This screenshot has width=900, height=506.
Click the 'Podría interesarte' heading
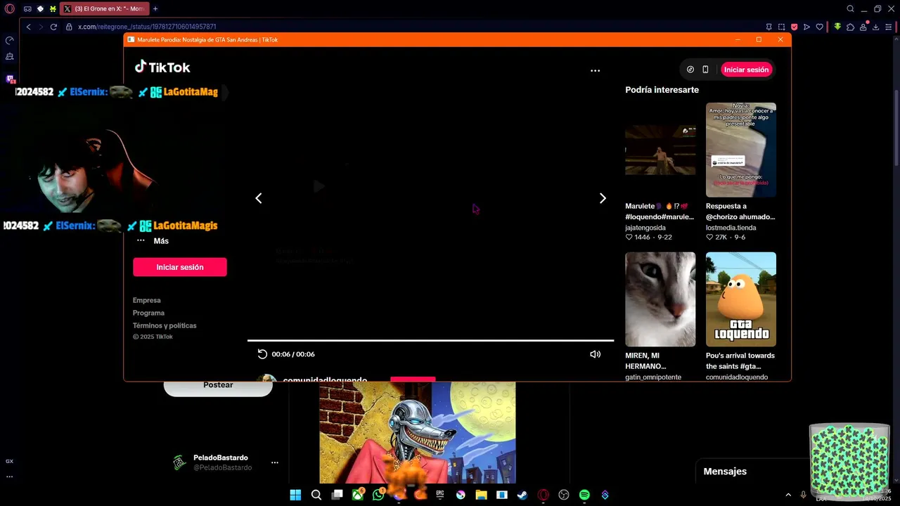[x=662, y=90]
